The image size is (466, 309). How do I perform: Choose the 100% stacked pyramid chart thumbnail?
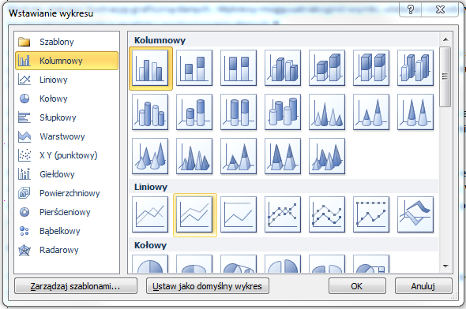click(x=283, y=156)
